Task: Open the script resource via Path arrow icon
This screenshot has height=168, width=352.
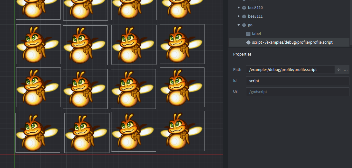Action: (338, 70)
